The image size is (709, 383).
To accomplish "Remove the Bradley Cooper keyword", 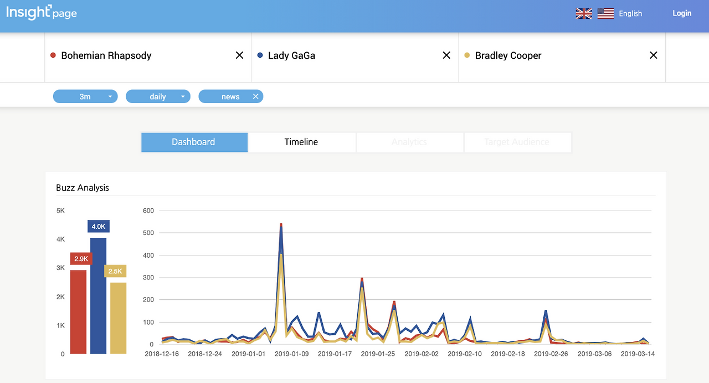I will [654, 55].
